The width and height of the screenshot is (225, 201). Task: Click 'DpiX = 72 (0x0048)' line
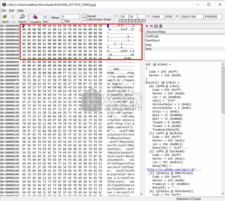coord(168,115)
